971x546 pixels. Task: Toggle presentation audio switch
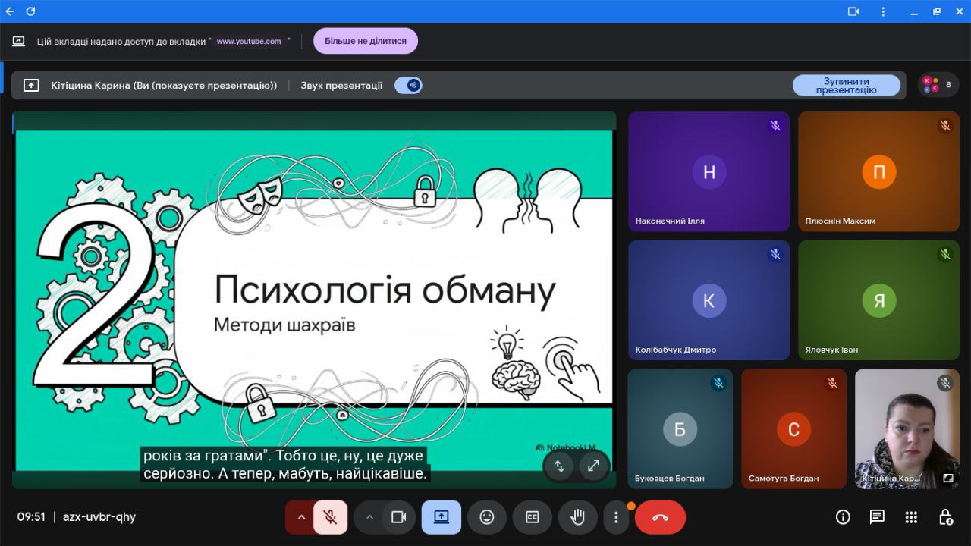coord(409,86)
